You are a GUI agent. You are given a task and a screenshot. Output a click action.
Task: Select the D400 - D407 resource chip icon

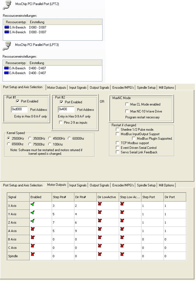click(x=6, y=73)
